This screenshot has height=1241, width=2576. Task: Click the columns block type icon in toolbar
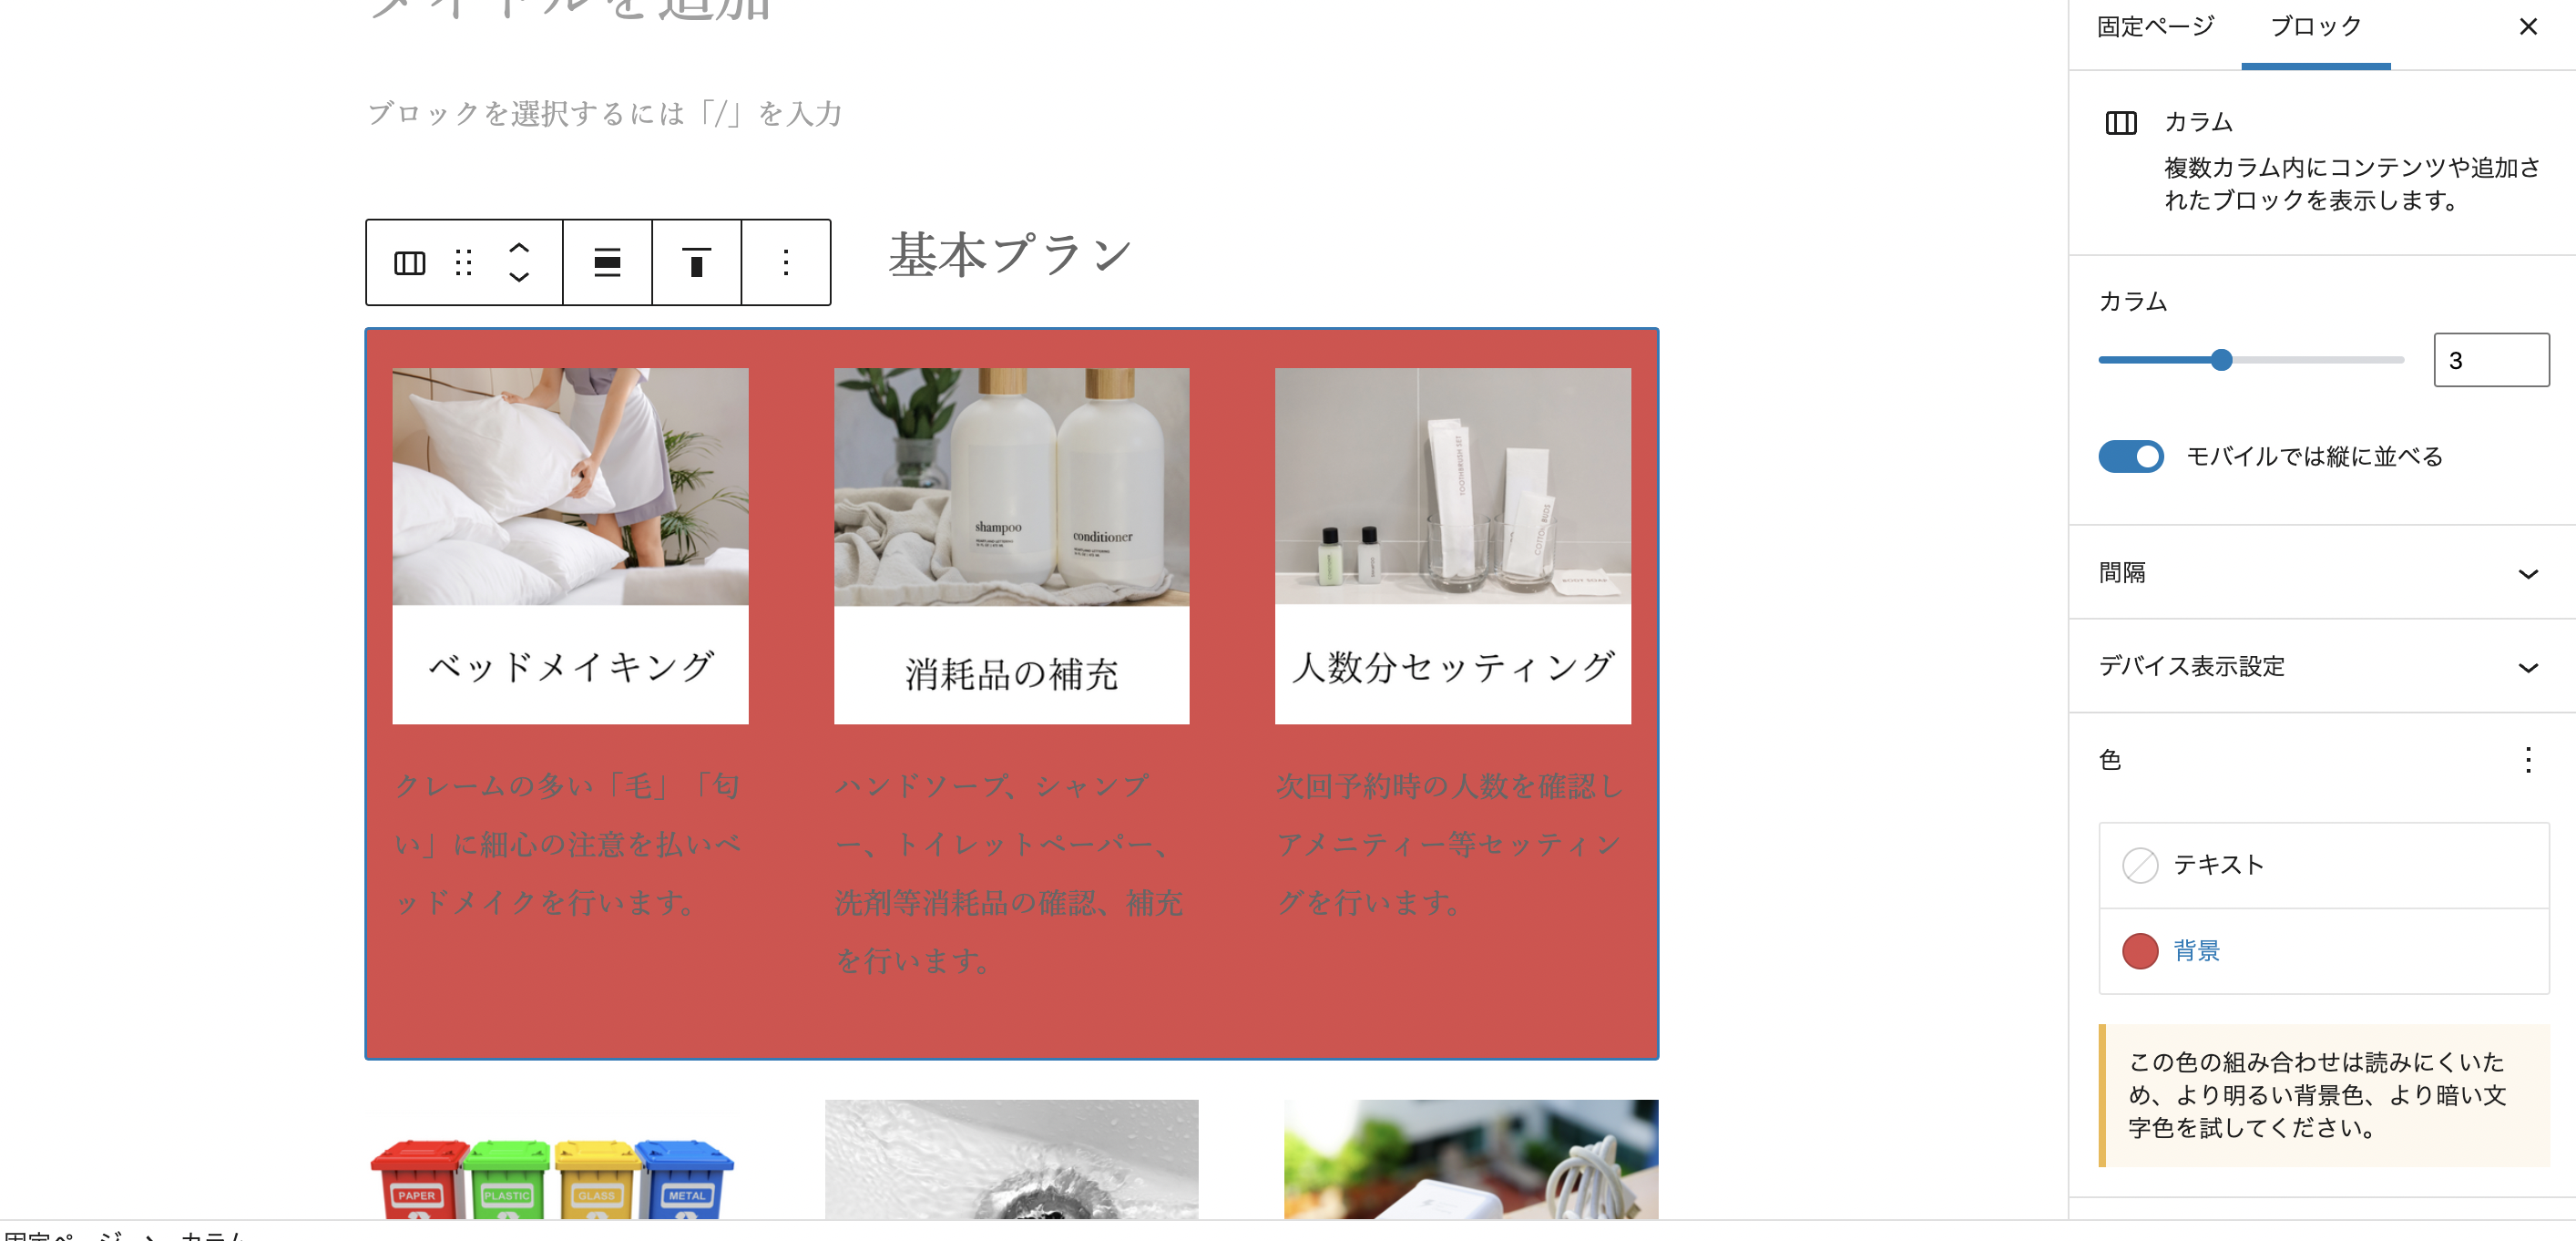(409, 263)
